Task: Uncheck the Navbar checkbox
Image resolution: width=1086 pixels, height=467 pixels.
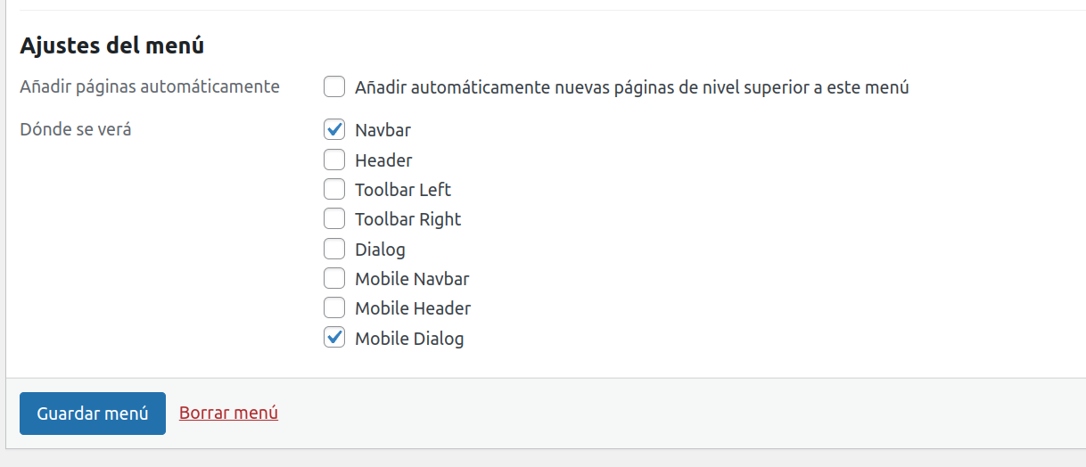Action: point(334,130)
